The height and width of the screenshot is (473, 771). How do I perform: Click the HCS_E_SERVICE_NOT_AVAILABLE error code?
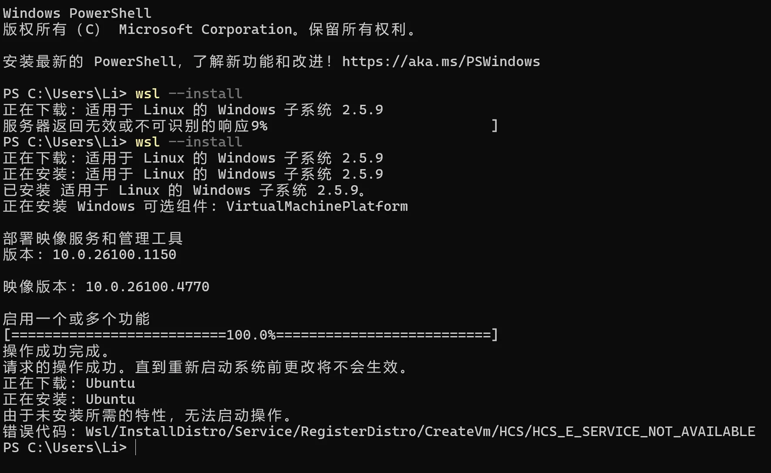pos(643,431)
